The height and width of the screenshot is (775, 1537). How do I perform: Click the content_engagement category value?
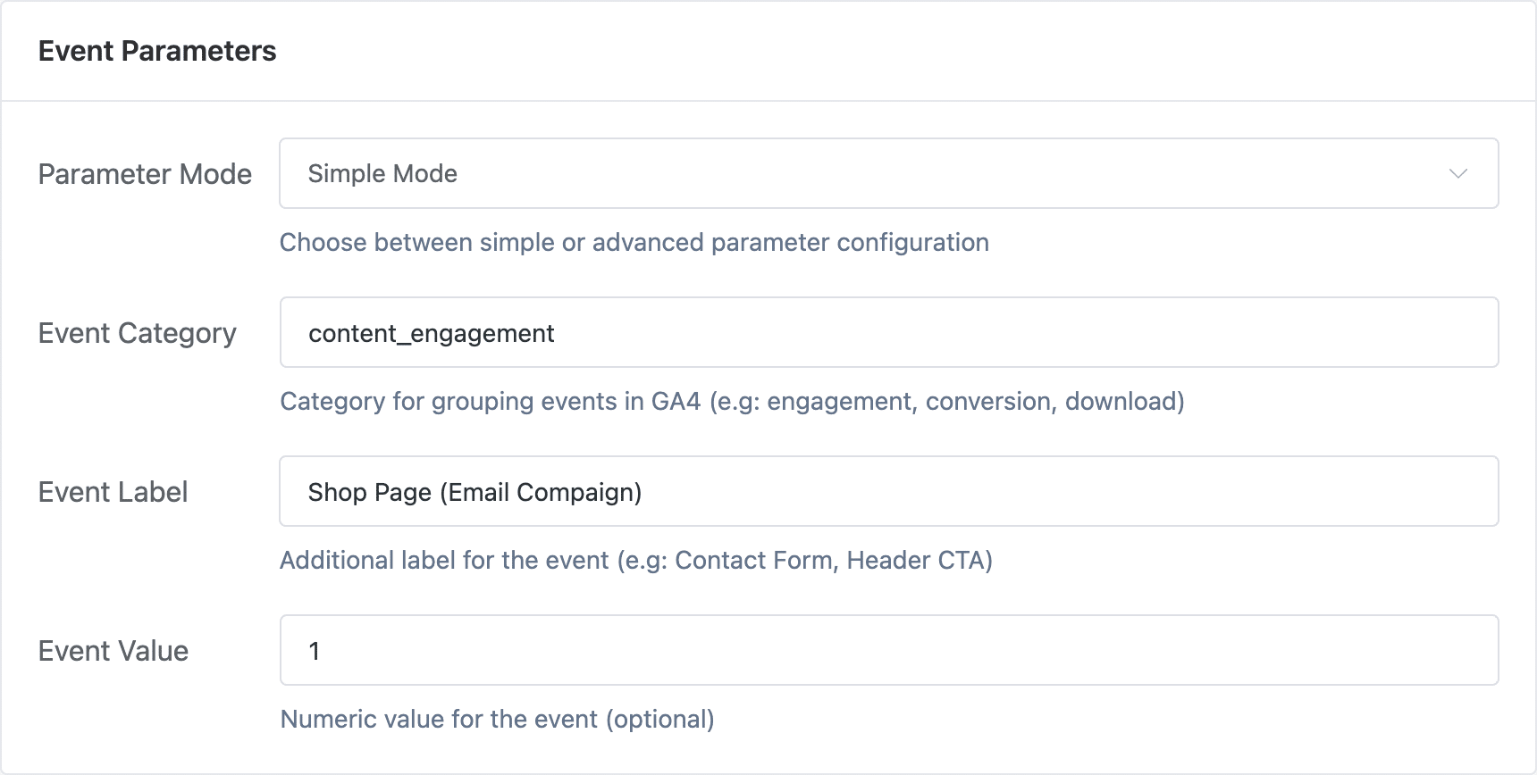[432, 332]
